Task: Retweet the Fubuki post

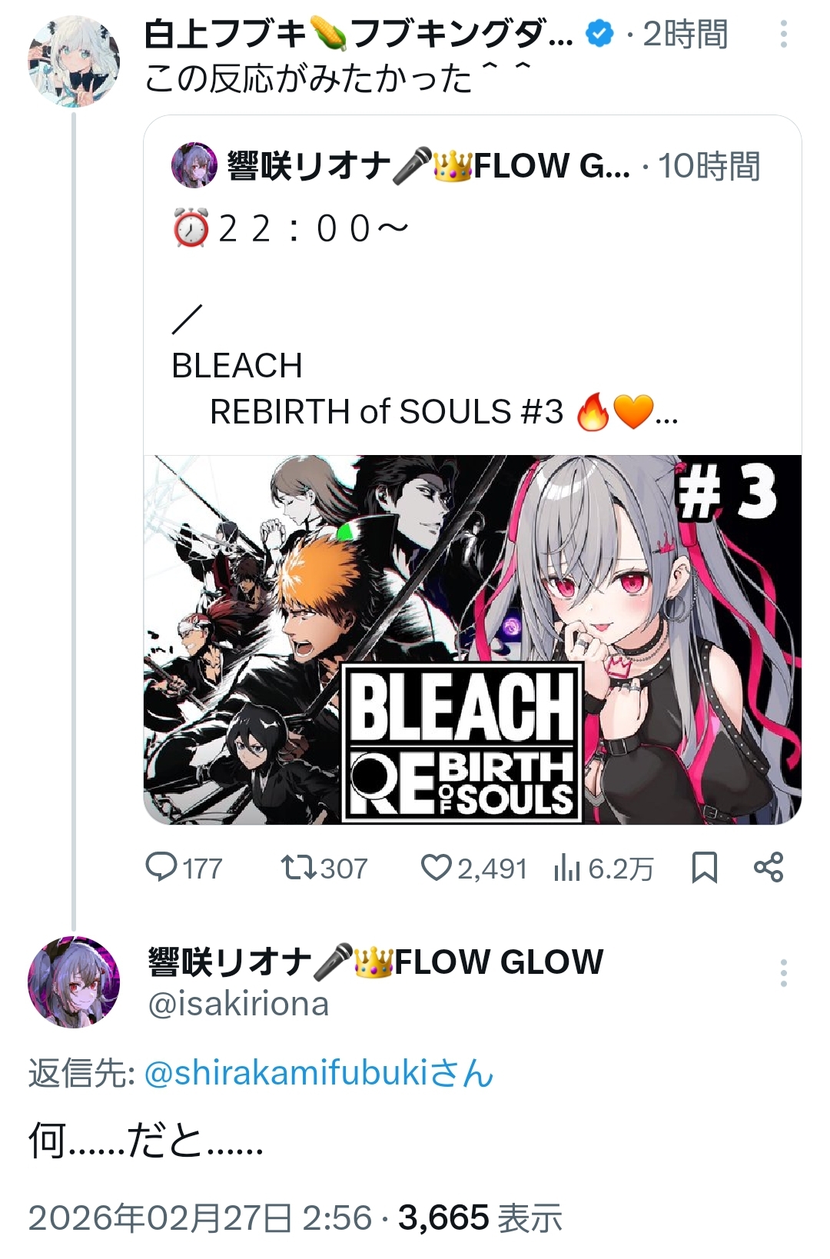Action: 297,868
